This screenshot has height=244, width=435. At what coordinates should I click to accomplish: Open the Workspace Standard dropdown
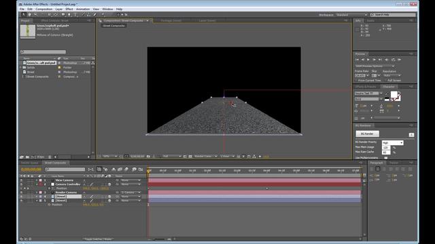tap(351, 15)
